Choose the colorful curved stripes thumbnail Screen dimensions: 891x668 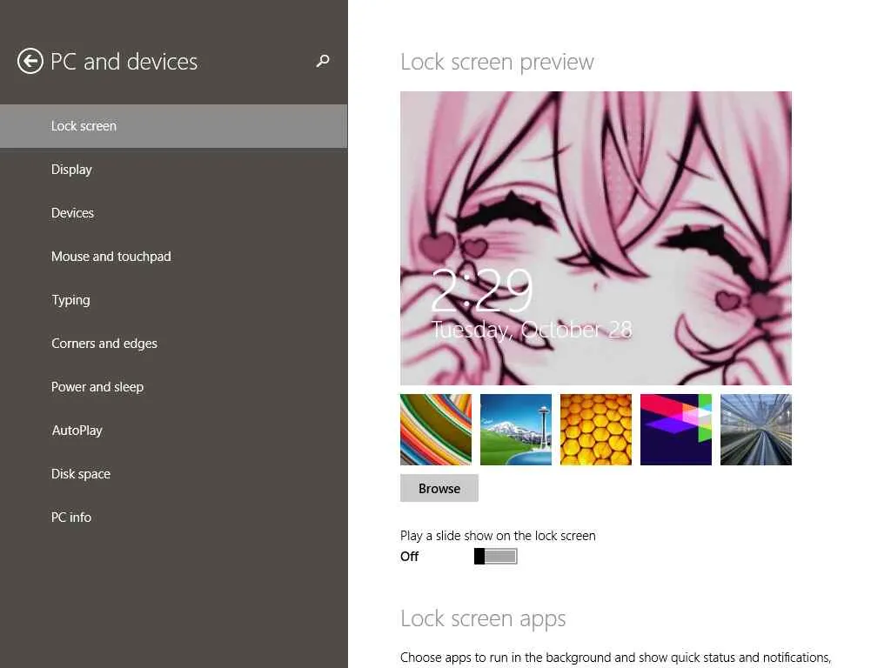tap(436, 430)
